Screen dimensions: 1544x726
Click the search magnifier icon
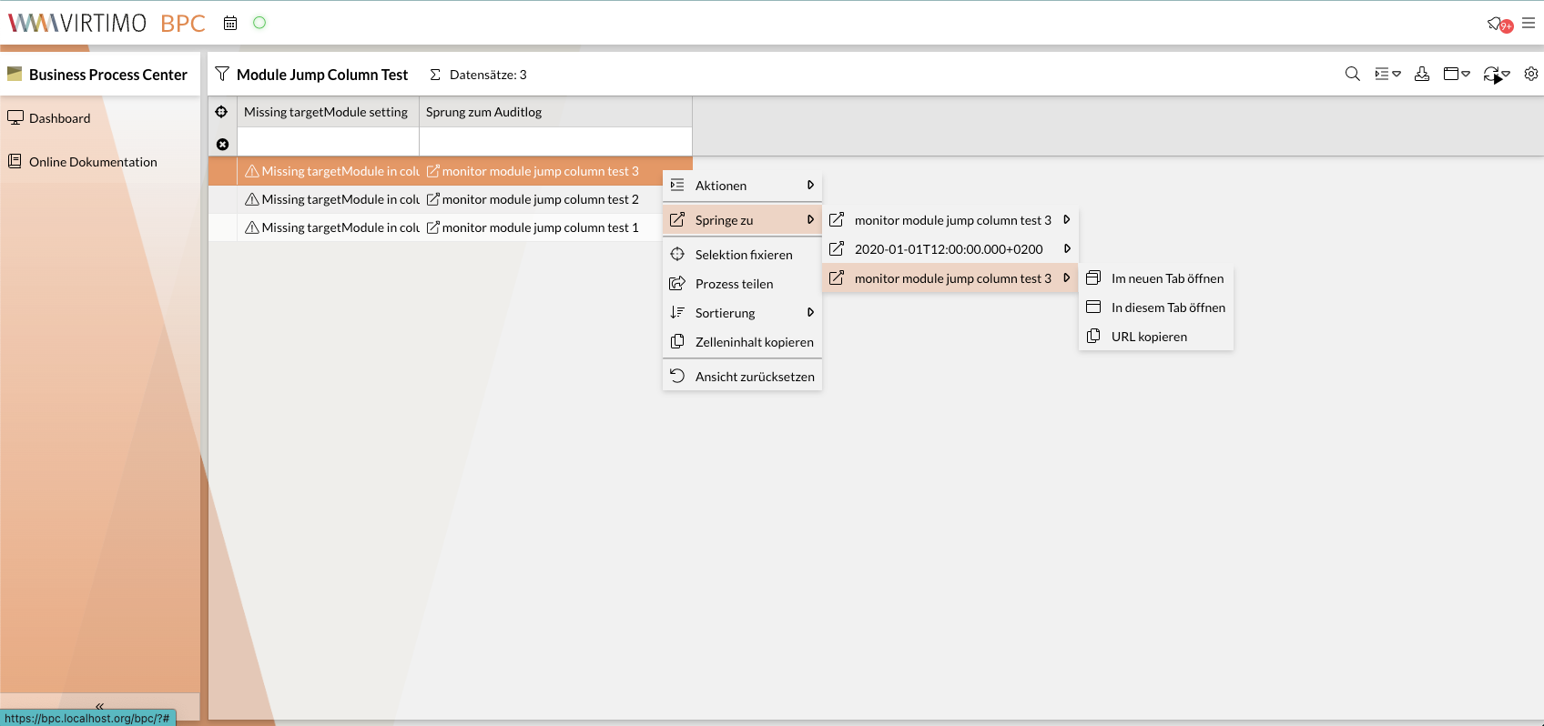click(x=1352, y=74)
